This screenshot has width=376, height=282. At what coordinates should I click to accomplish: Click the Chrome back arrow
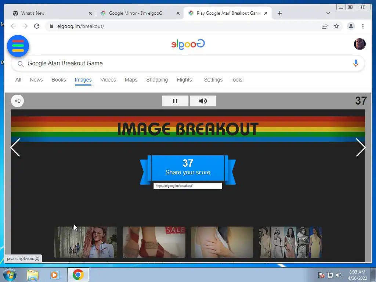point(13,26)
